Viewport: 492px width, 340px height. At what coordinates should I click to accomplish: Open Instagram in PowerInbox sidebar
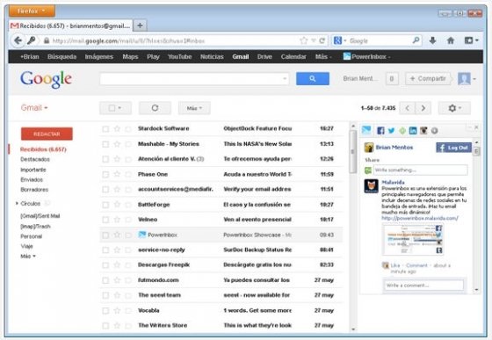tap(423, 131)
